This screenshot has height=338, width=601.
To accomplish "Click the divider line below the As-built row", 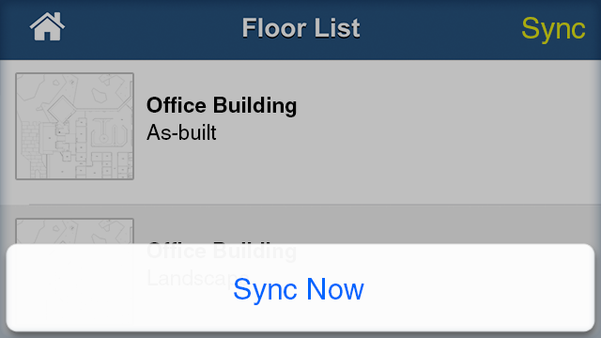I will (315, 205).
